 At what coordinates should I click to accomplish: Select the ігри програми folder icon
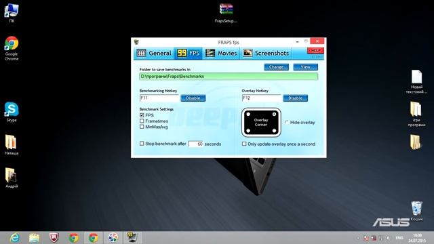pos(416,114)
